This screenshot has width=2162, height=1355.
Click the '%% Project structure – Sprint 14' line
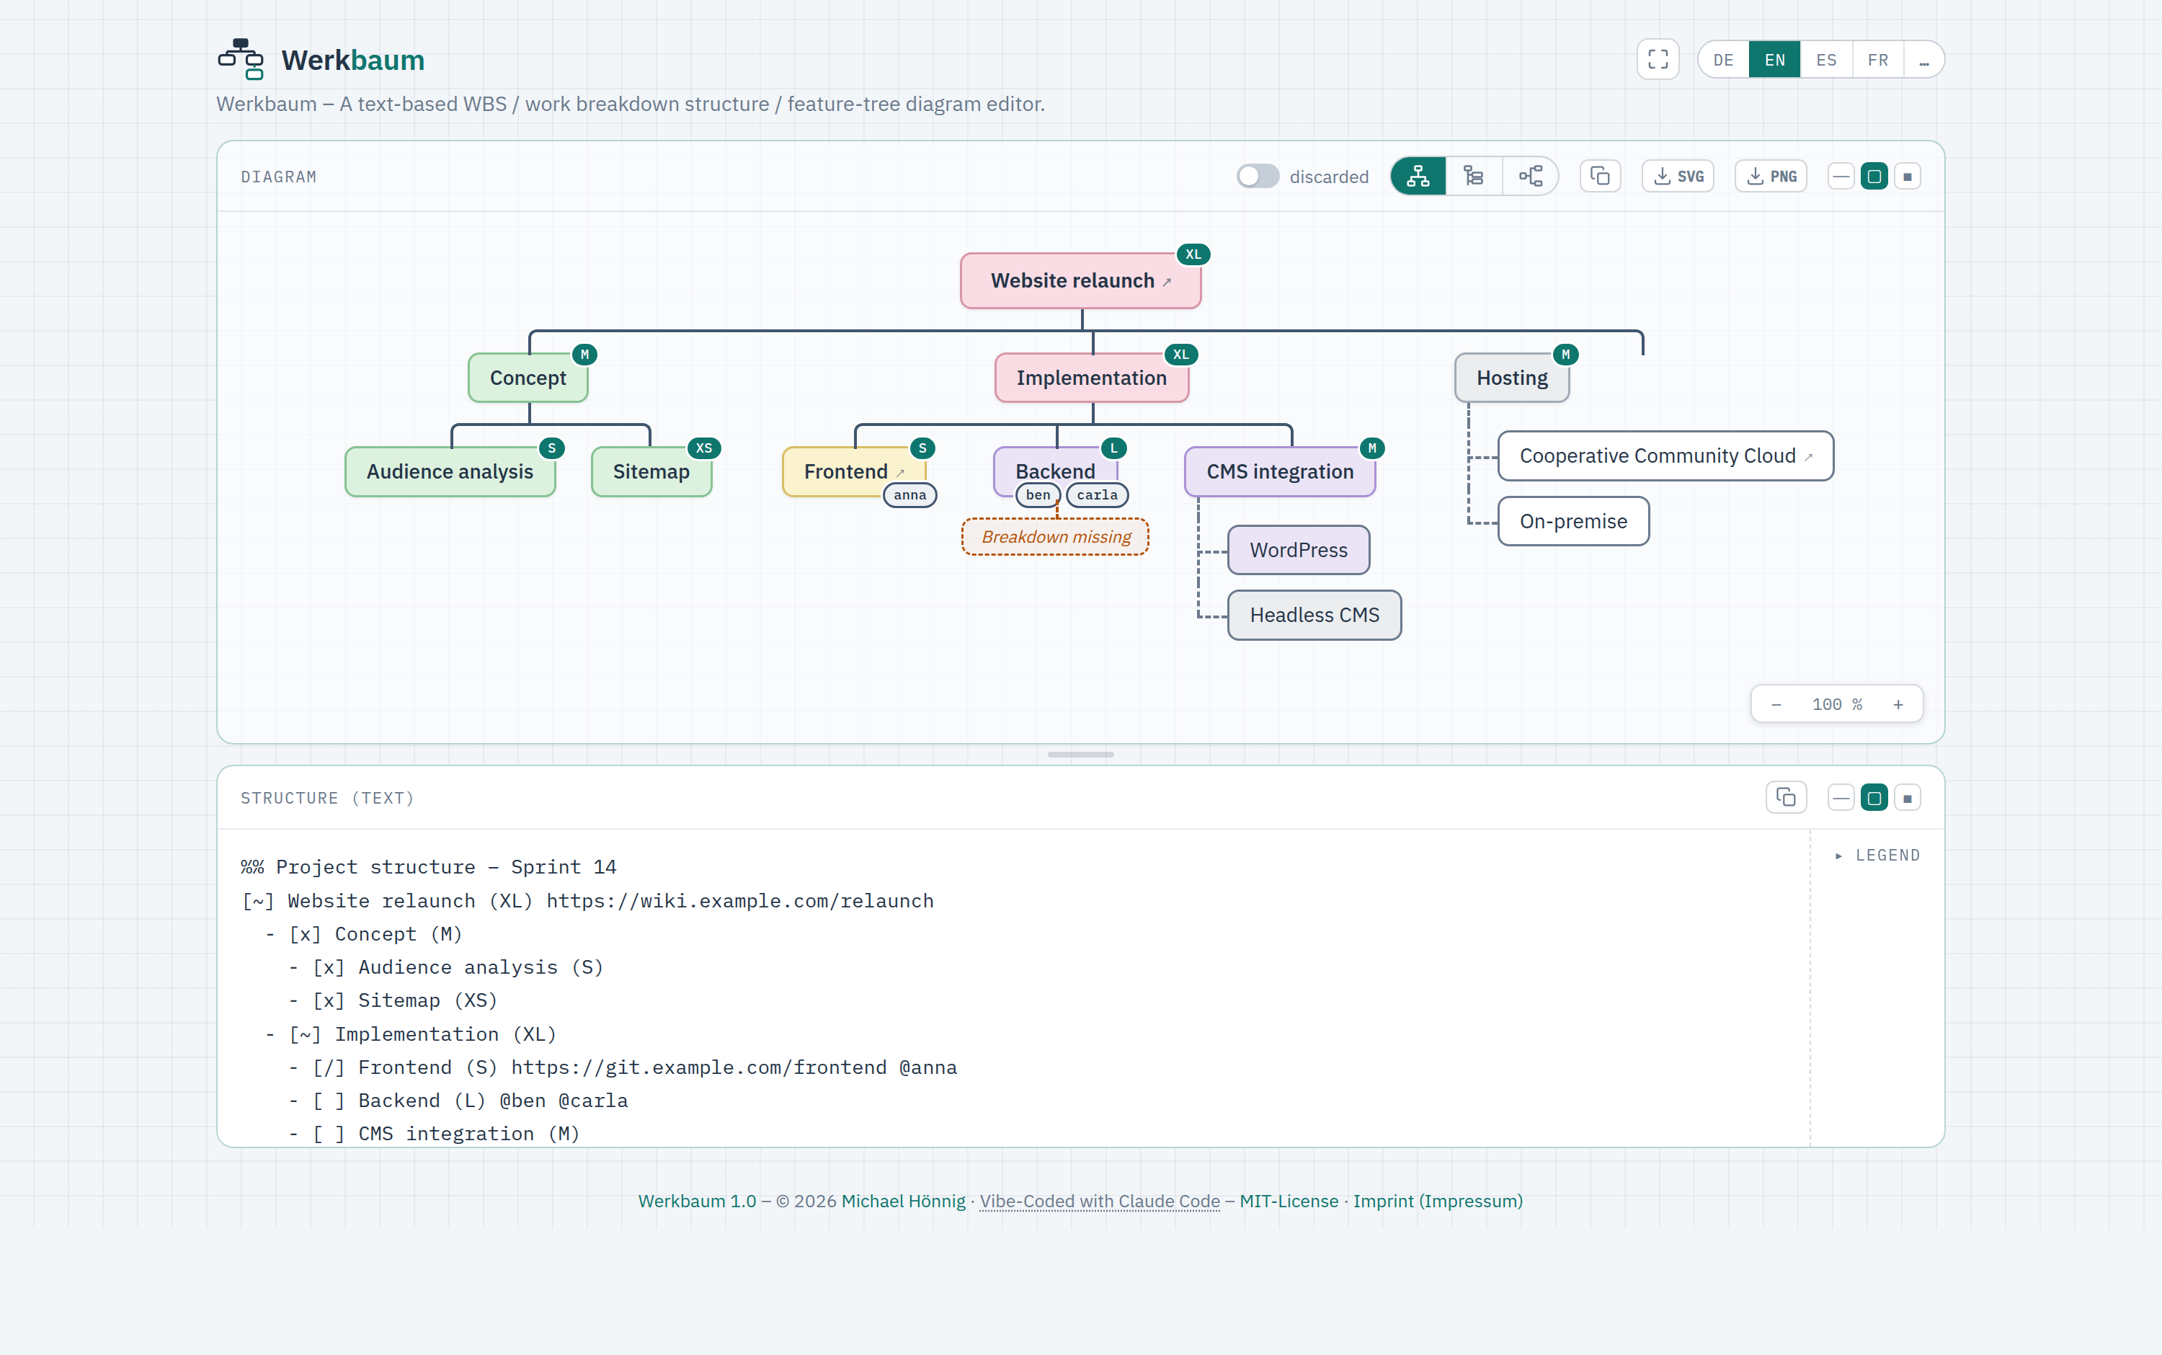(x=428, y=866)
